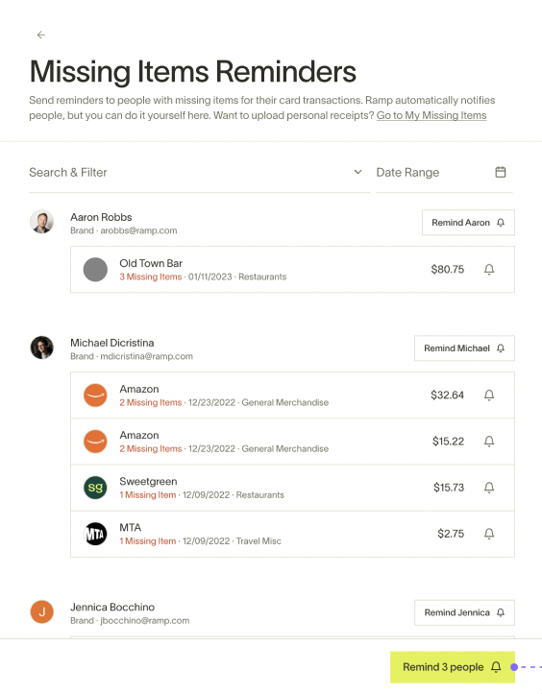Open the Old Town Bar transaction name

(151, 263)
